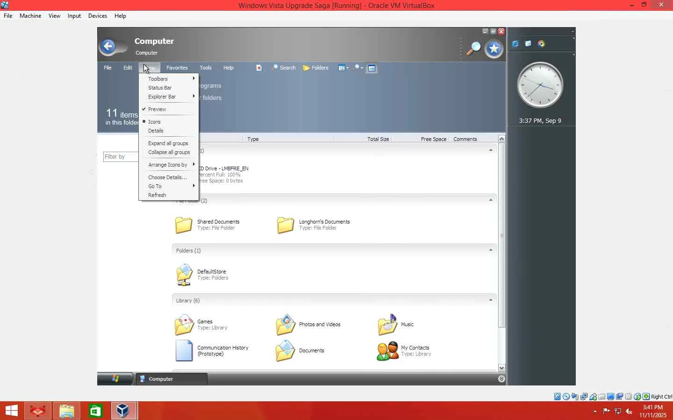Viewport: 673px width, 420px height.
Task: Click the magnifying glass icon in header
Action: click(x=473, y=49)
